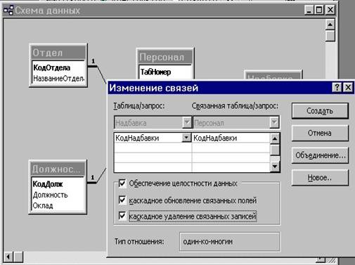Click Схема данных horizontal scrollbar thumb
Image resolution: width=355 pixels, height=265 pixels.
18,257
